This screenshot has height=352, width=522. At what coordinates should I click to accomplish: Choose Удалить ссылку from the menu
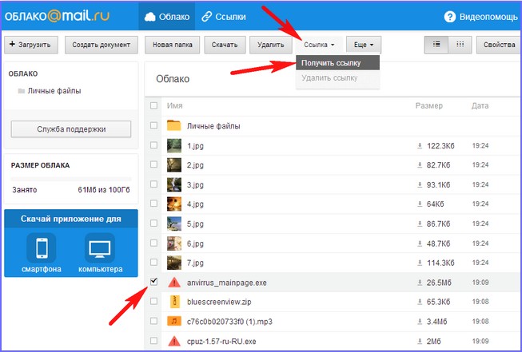[337, 78]
